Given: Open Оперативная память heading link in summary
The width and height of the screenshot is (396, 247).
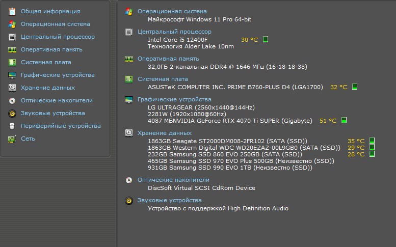Looking at the screenshot, I should tap(168, 59).
